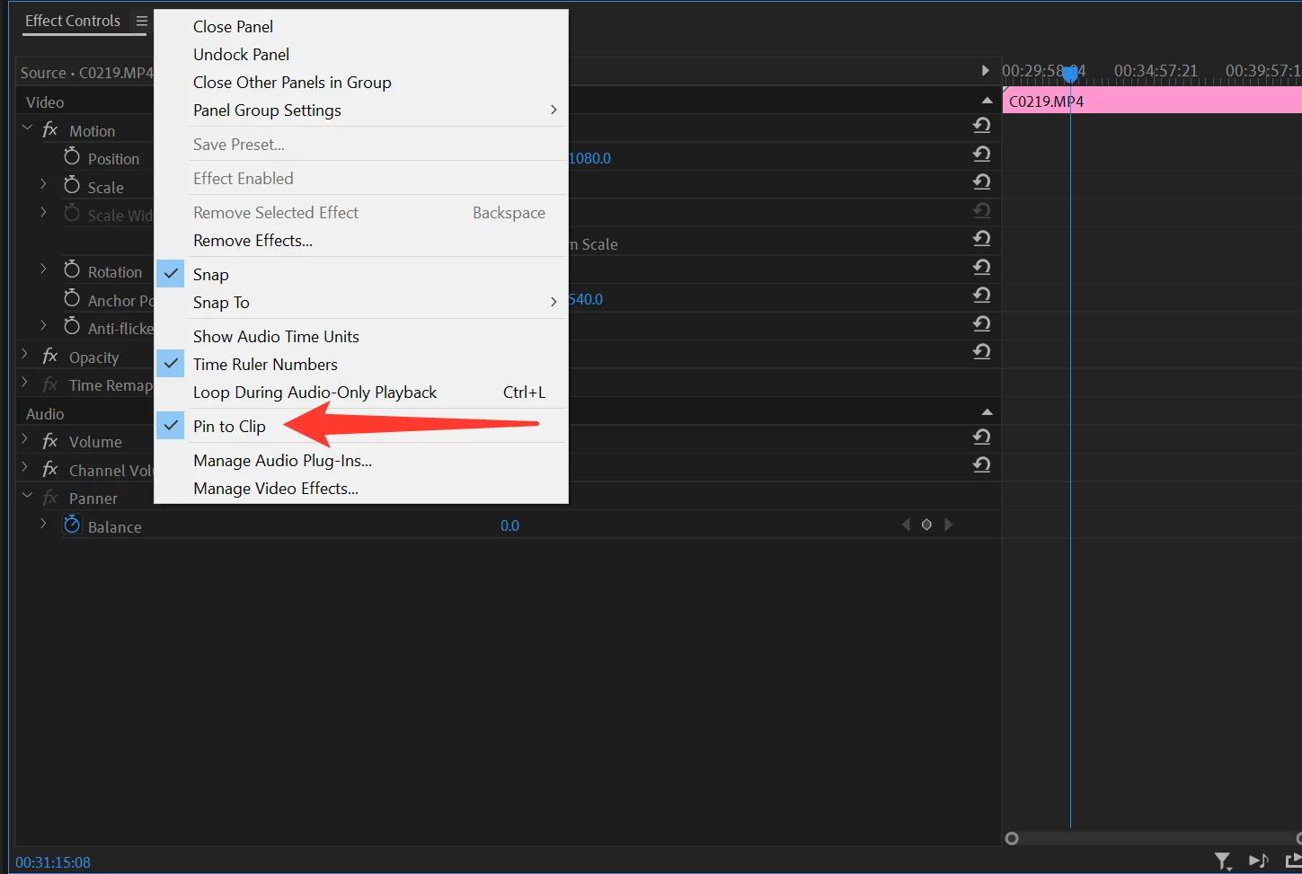Click the blue playhead on time ruler

point(1070,74)
